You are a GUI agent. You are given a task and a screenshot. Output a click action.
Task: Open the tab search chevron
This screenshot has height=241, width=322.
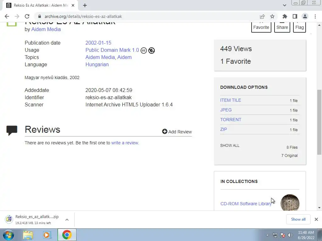[x=284, y=5]
